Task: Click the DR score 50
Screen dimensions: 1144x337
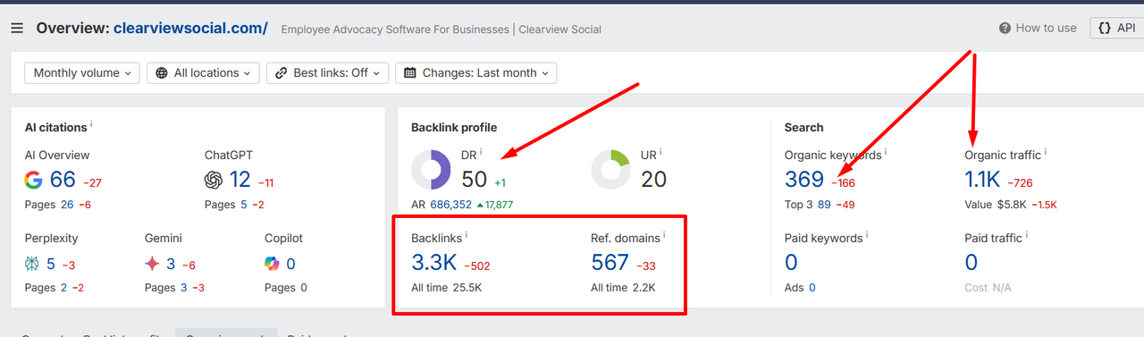Action: [474, 180]
